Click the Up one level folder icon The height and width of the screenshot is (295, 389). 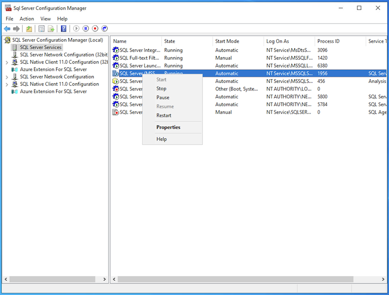29,29
